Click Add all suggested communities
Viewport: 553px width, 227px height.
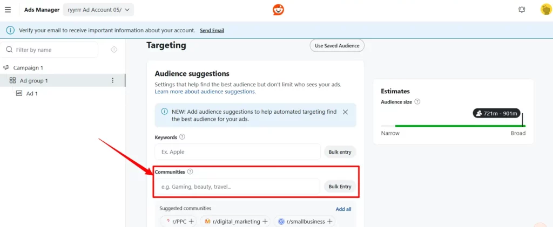pos(343,209)
